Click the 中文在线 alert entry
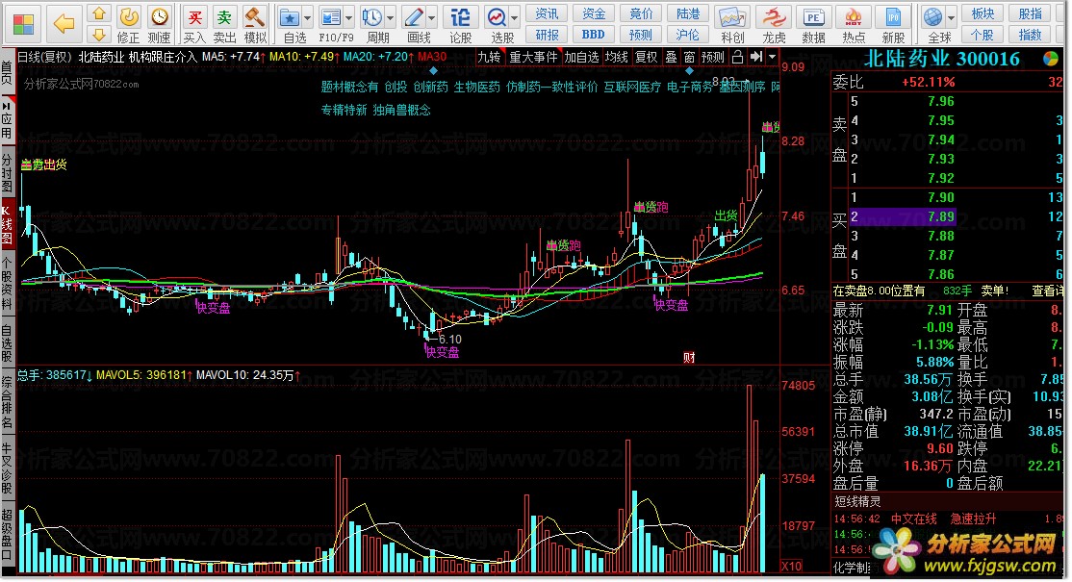The height and width of the screenshot is (582, 1072). [913, 519]
